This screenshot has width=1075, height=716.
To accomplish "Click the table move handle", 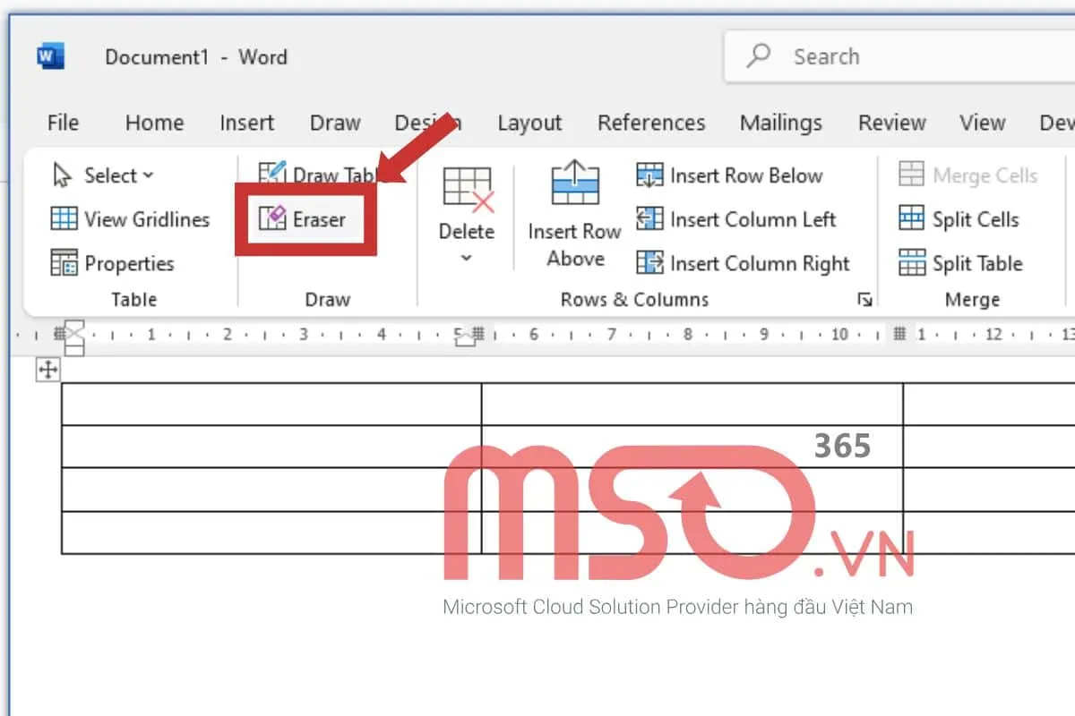I will [47, 370].
